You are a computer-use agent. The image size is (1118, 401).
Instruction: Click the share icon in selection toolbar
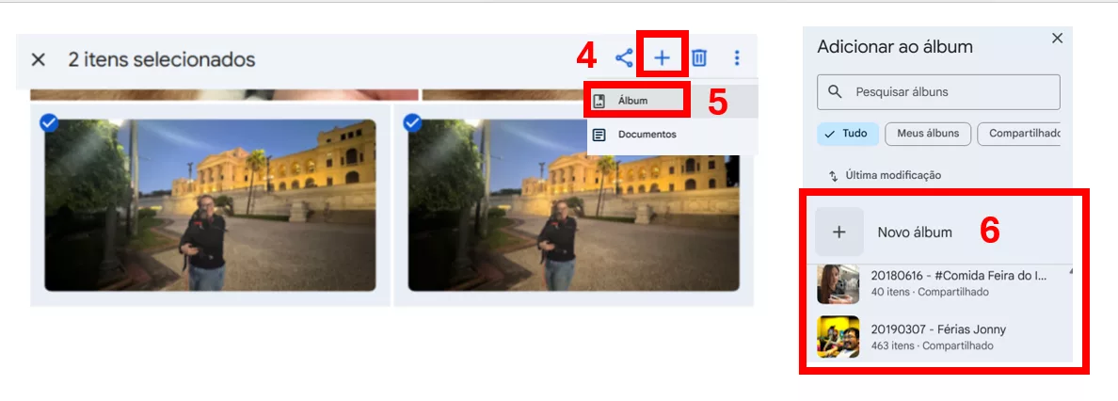point(624,57)
